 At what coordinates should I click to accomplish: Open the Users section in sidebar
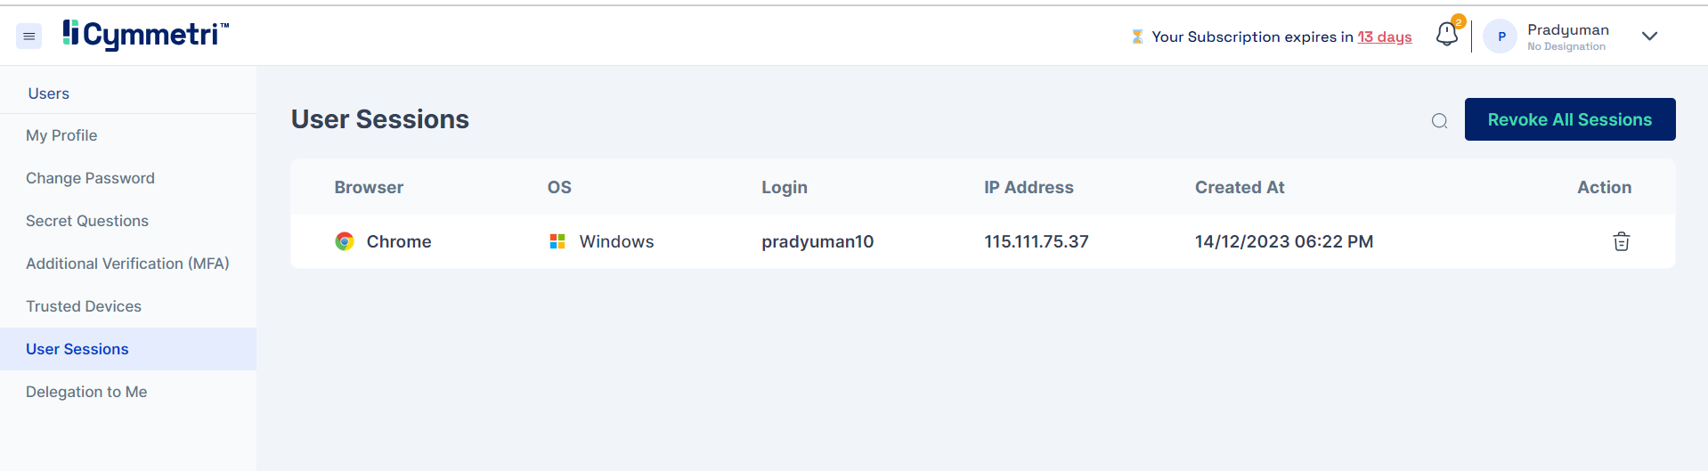(49, 93)
